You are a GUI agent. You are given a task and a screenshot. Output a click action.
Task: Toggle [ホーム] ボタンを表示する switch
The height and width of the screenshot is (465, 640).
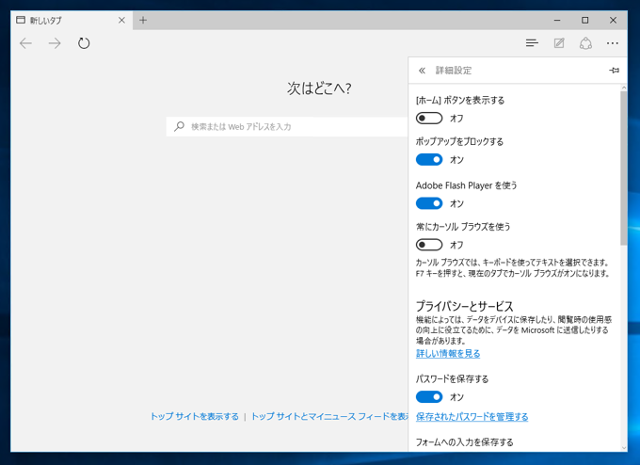(429, 119)
